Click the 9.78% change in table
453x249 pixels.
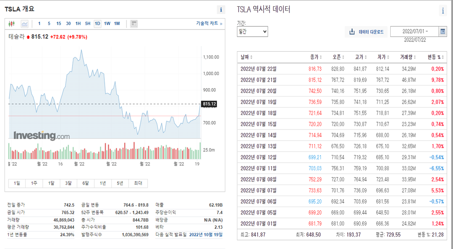438,80
